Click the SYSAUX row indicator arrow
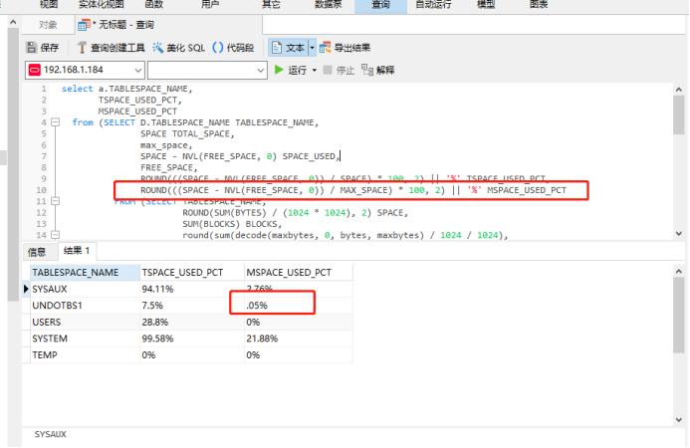Screen dimensions: 690x448 [26, 289]
